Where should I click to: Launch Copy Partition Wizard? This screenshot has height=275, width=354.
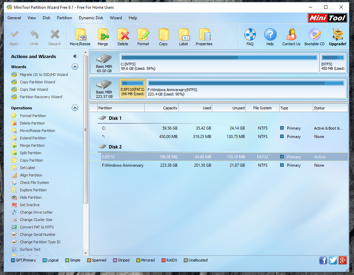pos(37,82)
